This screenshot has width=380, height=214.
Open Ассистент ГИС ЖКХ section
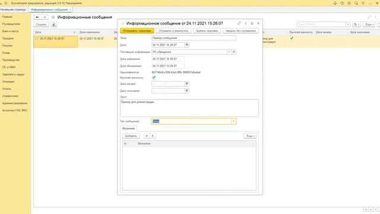point(14,111)
